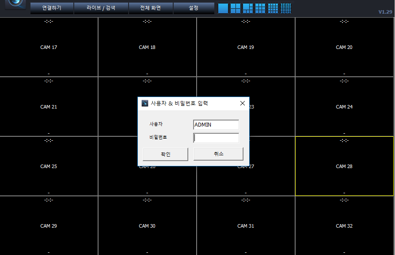
Task: Select the 3x3 nine-camera grid layout
Action: [260, 8]
